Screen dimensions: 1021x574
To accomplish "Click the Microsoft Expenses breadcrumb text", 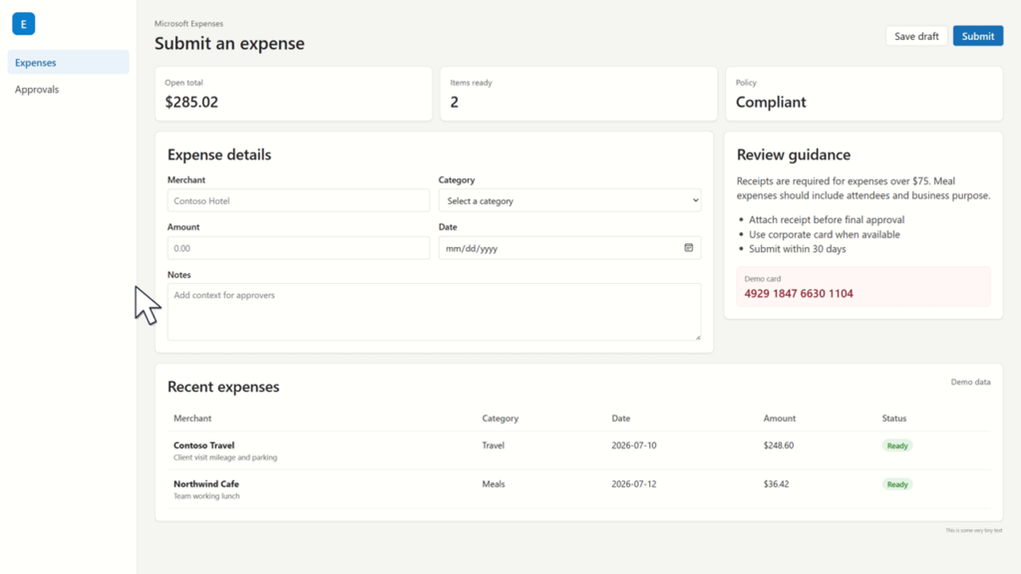I will tap(188, 24).
